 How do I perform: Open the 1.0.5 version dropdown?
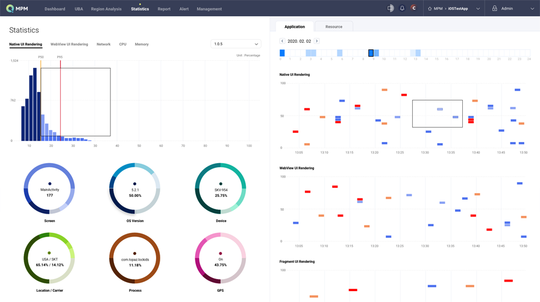point(236,44)
